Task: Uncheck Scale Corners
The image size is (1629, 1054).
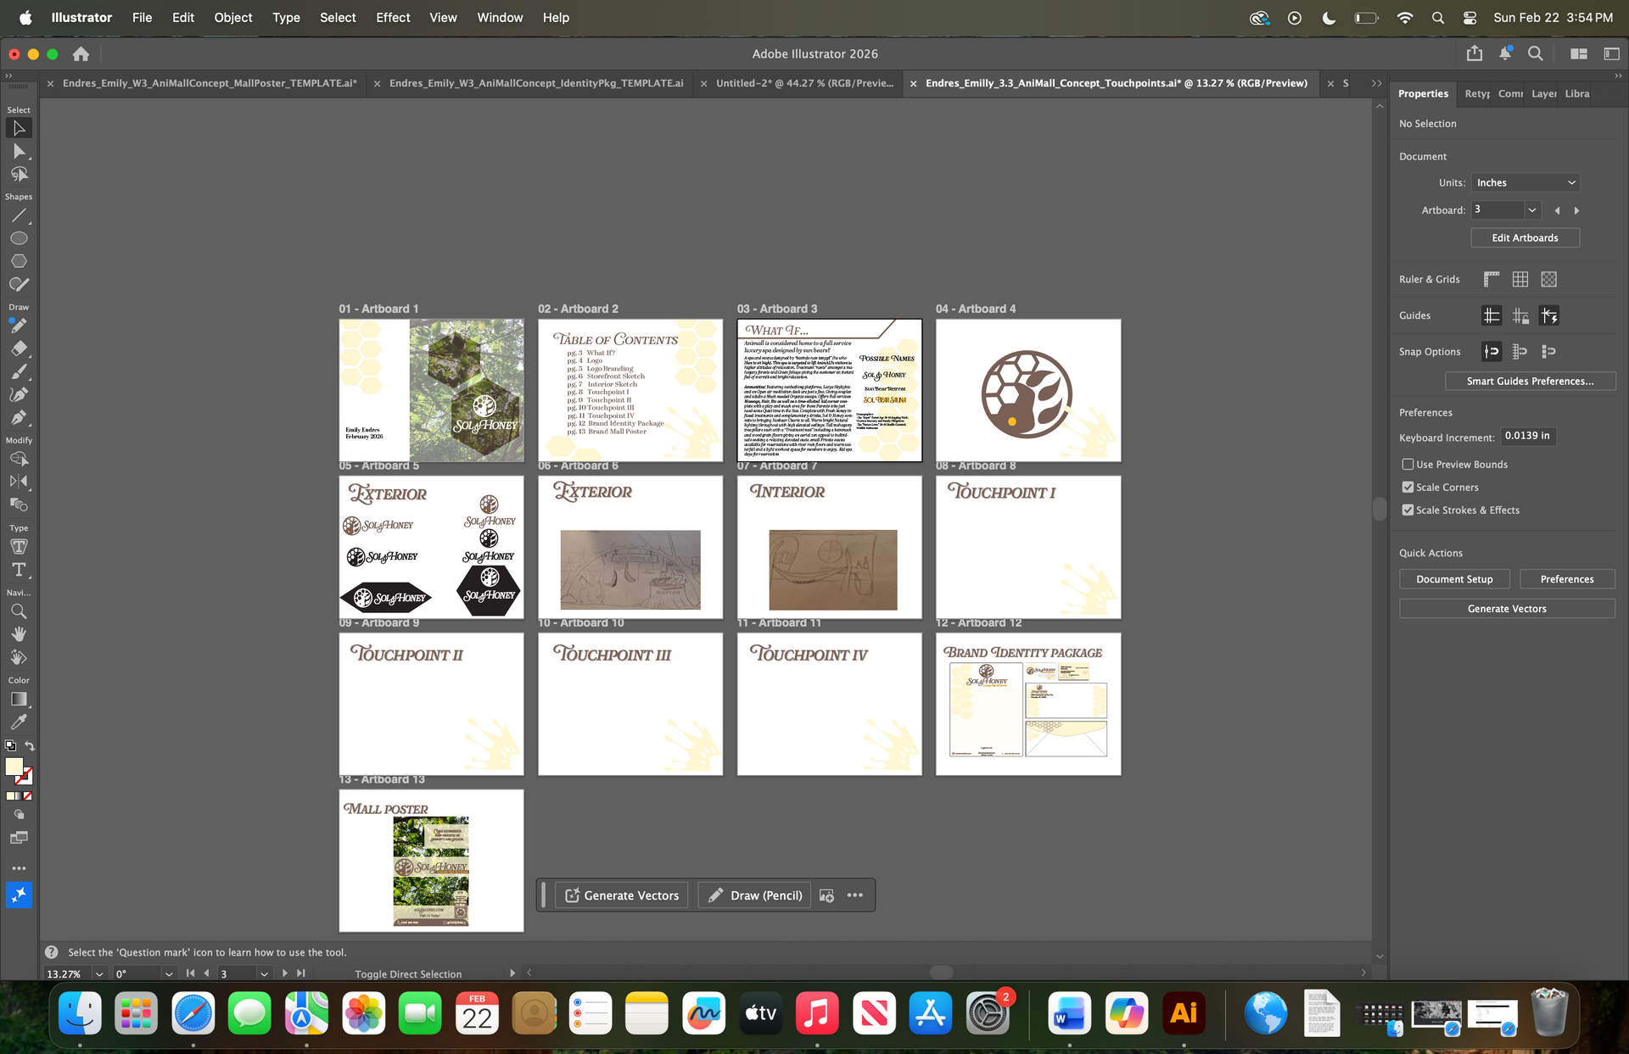Action: 1408,487
